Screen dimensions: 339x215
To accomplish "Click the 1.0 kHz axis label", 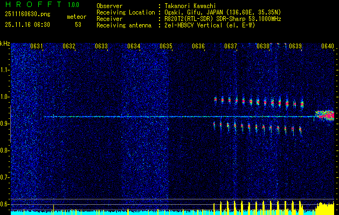I will tap(4, 97).
